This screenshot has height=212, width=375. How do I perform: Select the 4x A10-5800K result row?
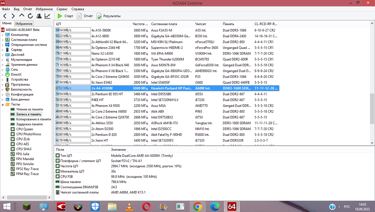[167, 30]
